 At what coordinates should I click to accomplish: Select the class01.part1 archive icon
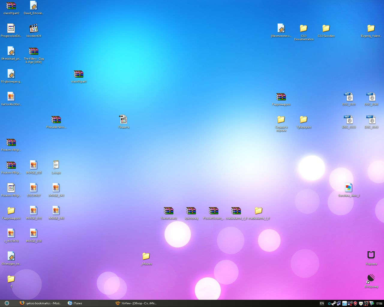click(79, 74)
